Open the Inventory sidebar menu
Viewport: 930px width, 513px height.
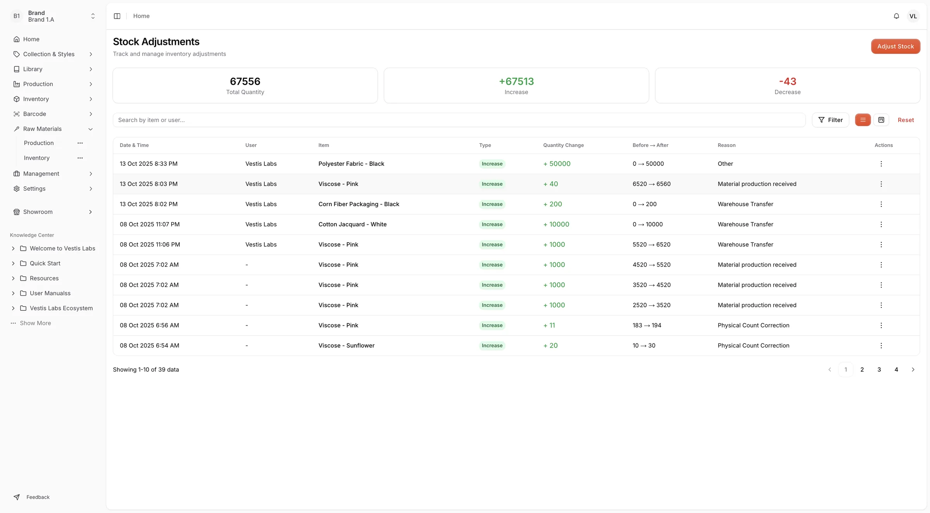(x=53, y=99)
